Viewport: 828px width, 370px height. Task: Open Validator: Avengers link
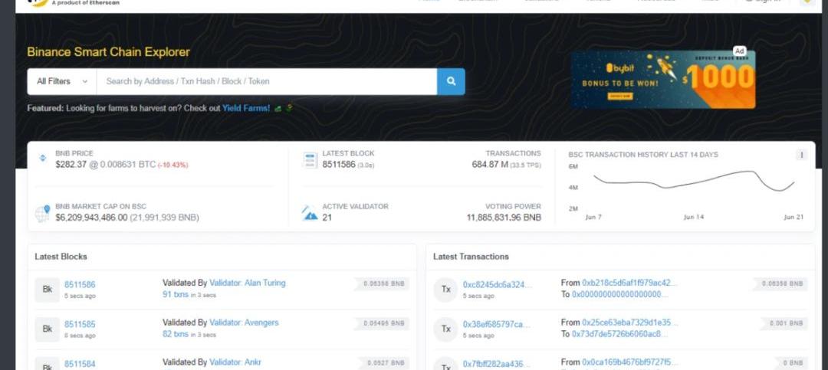pos(244,323)
